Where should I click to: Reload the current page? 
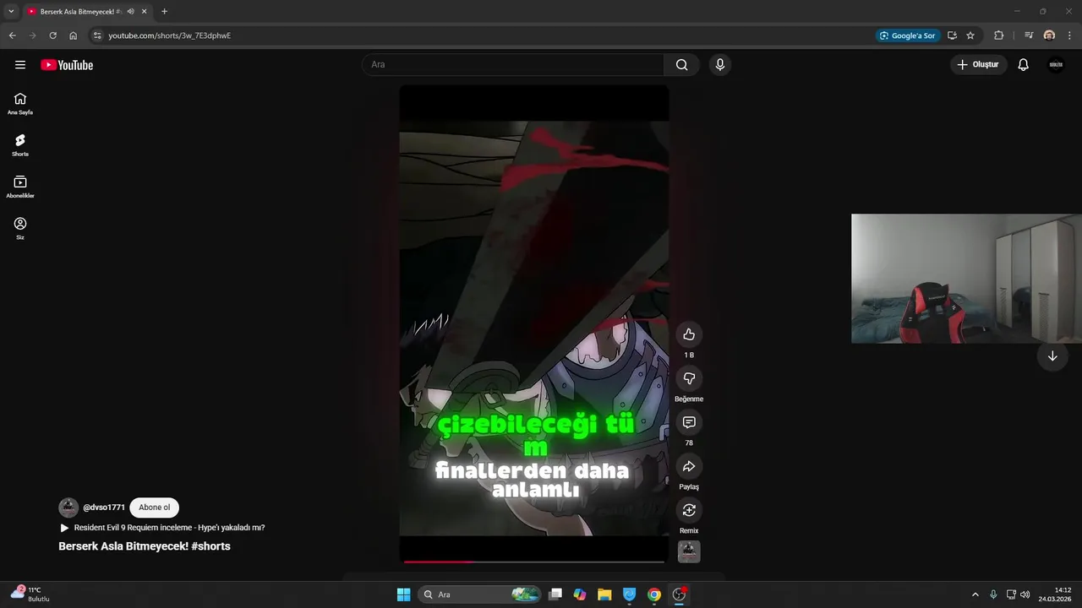click(52, 35)
